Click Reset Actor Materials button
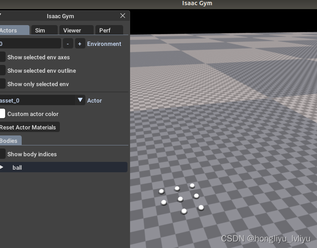 tap(29, 127)
